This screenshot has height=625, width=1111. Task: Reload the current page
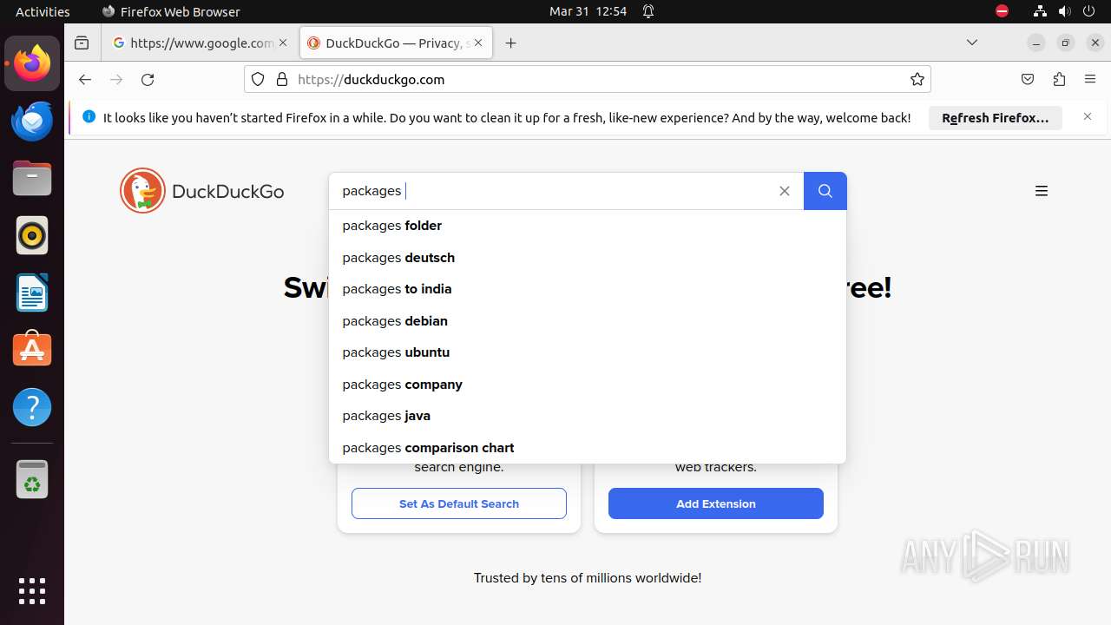(148, 79)
